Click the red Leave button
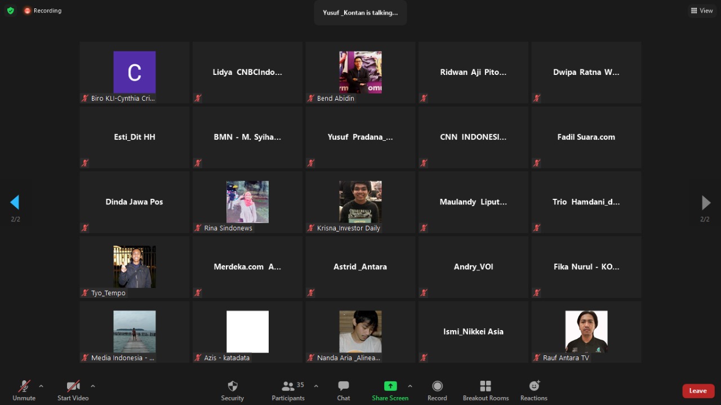Image resolution: width=721 pixels, height=405 pixels. [x=698, y=391]
